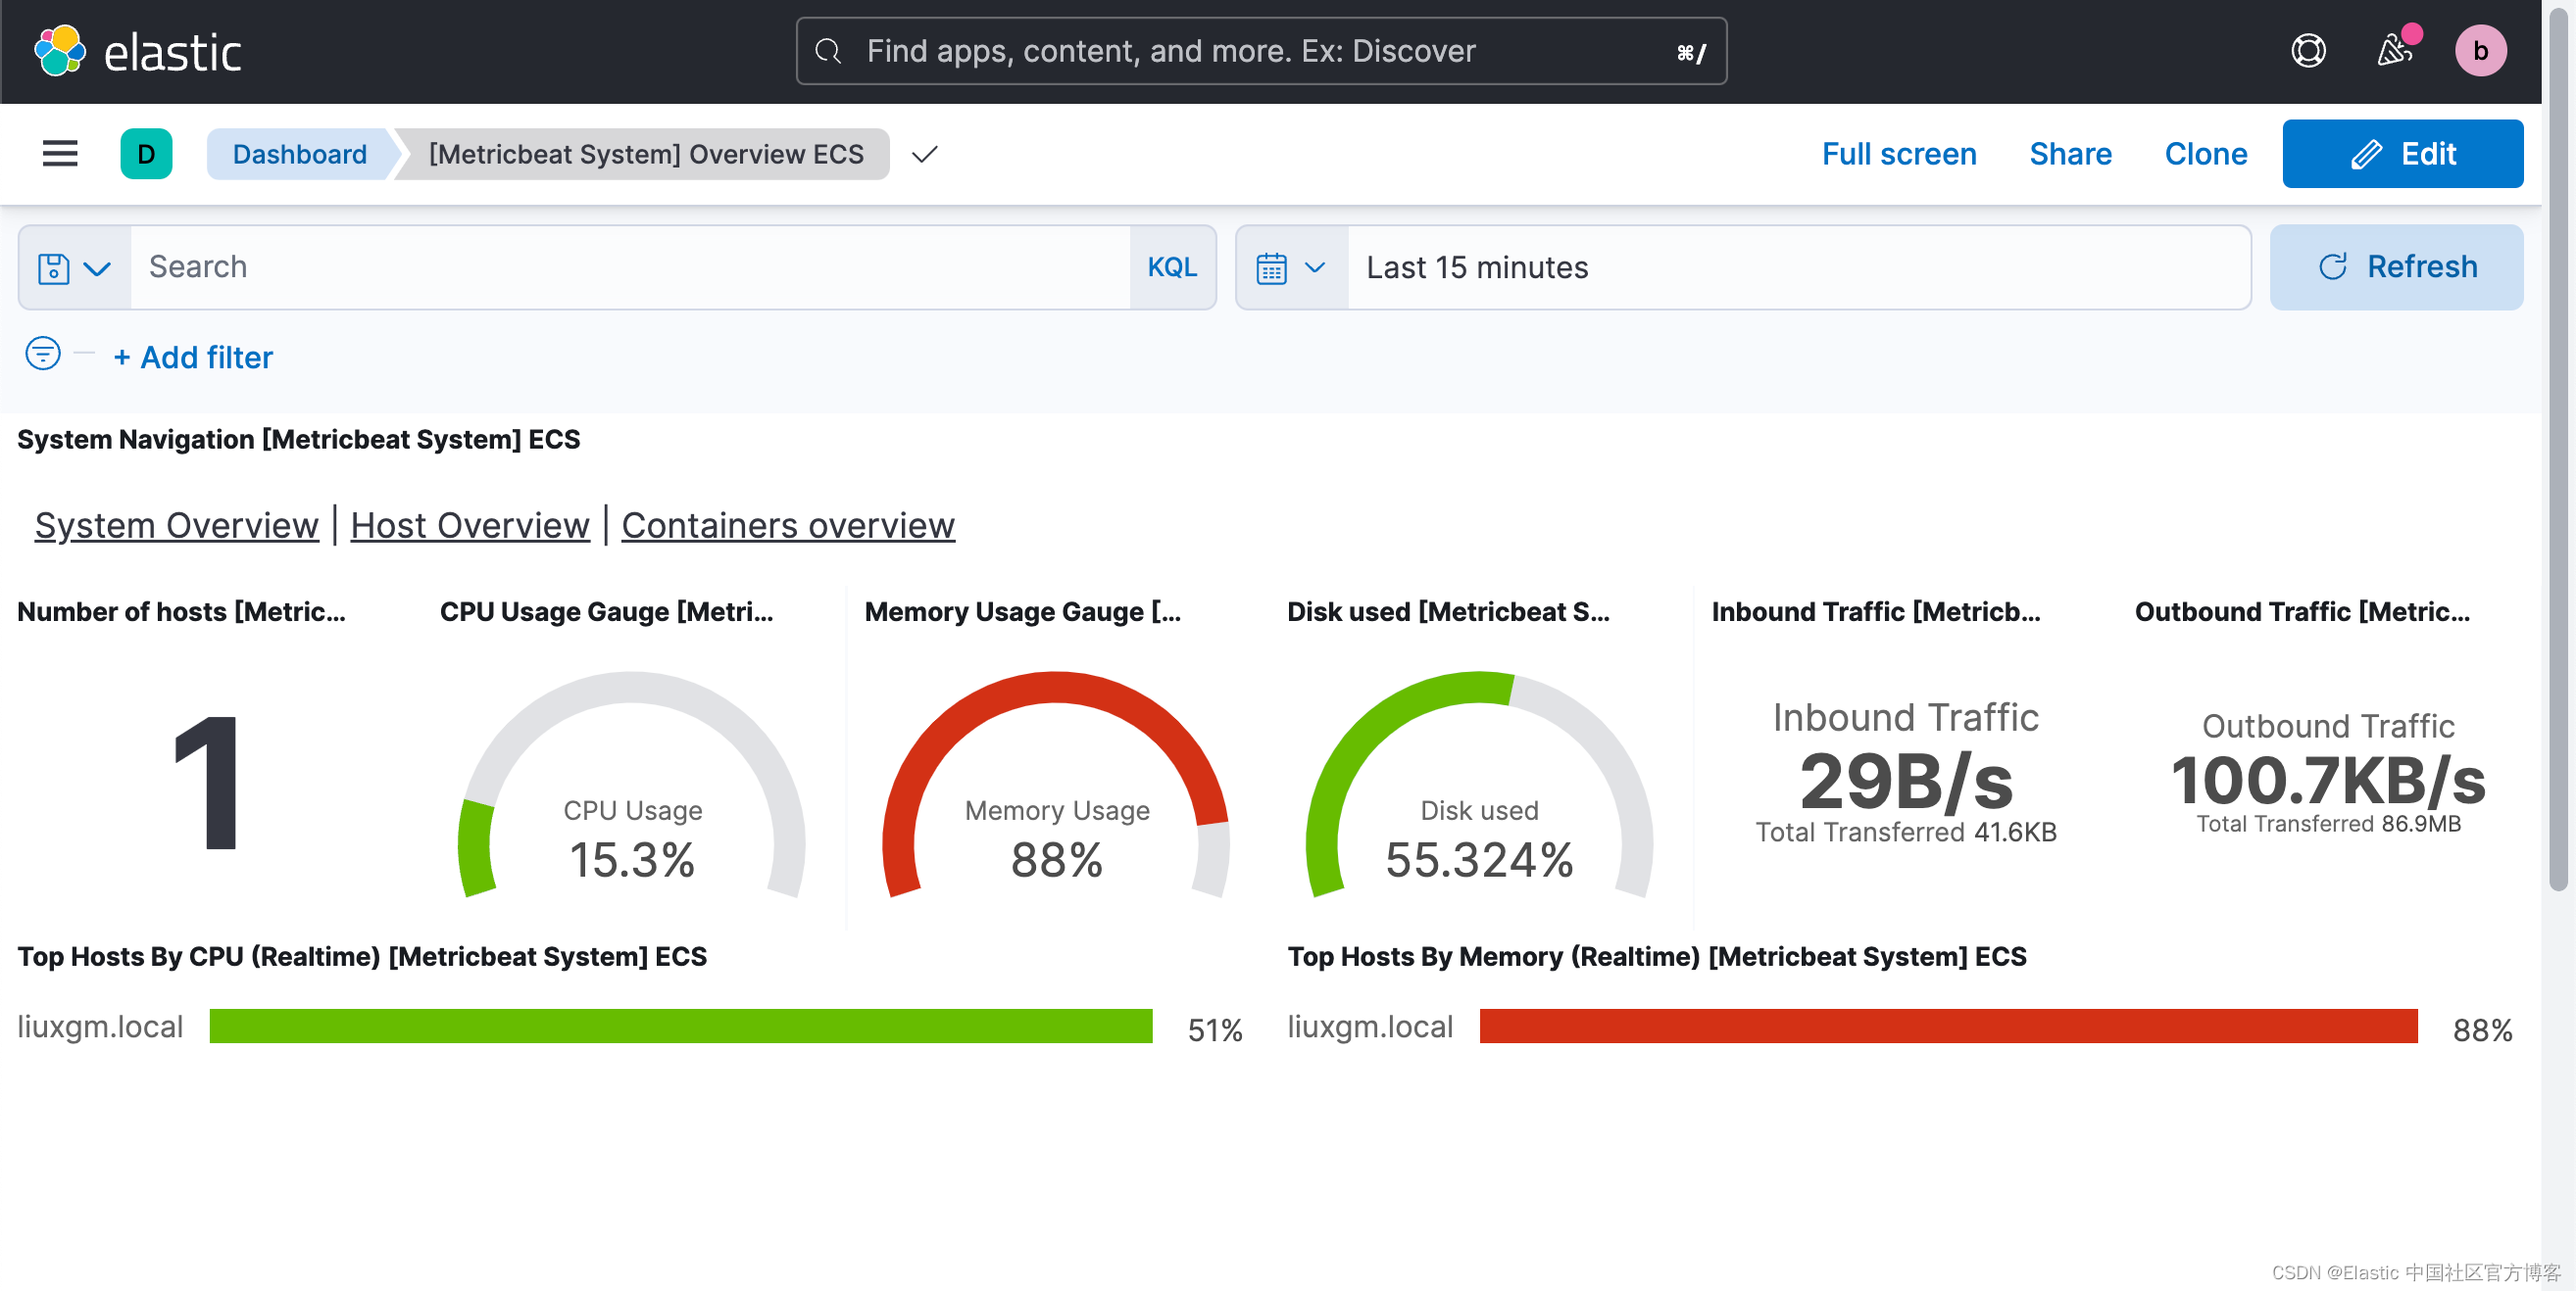2576x1291 pixels.
Task: Open the time picker dropdown arrow
Action: [x=1317, y=266]
